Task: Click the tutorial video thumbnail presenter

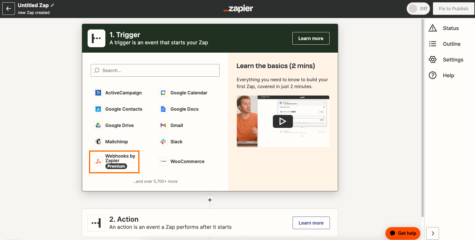Action: click(247, 121)
